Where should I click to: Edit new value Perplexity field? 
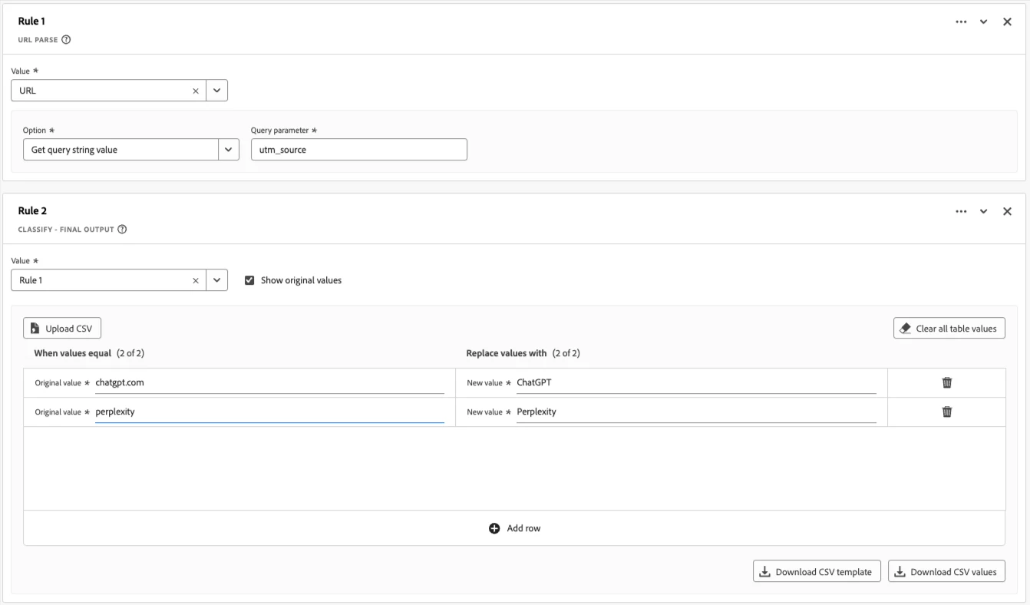(696, 412)
